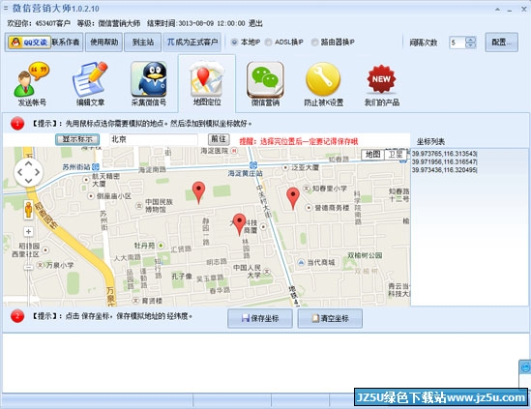This screenshot has width=531, height=409.
Task: Click the 普德商务楼 map marker
Action: 309,208
